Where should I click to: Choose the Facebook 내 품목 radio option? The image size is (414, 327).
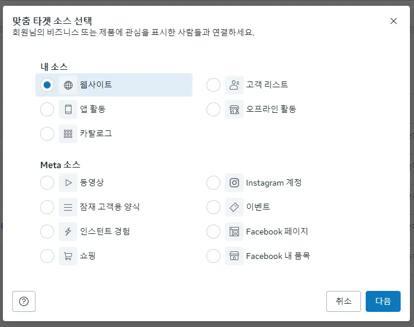(213, 256)
